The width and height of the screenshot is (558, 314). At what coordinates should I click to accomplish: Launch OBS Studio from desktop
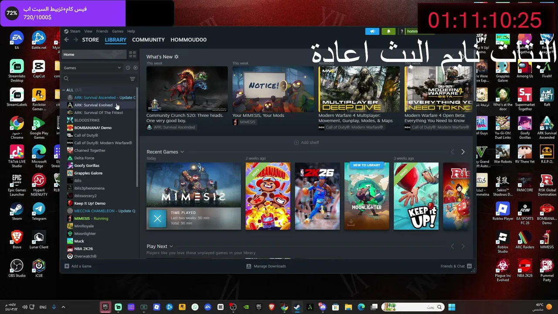[17, 268]
